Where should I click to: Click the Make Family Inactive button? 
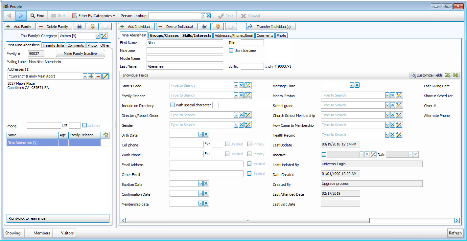tap(80, 54)
